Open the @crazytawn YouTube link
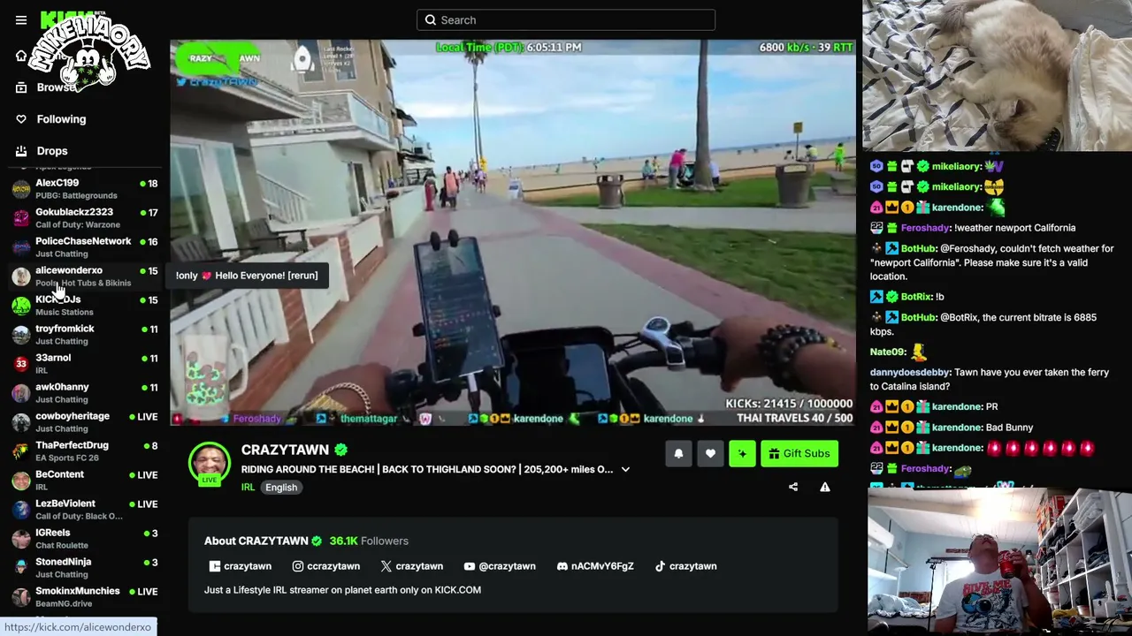 (500, 566)
